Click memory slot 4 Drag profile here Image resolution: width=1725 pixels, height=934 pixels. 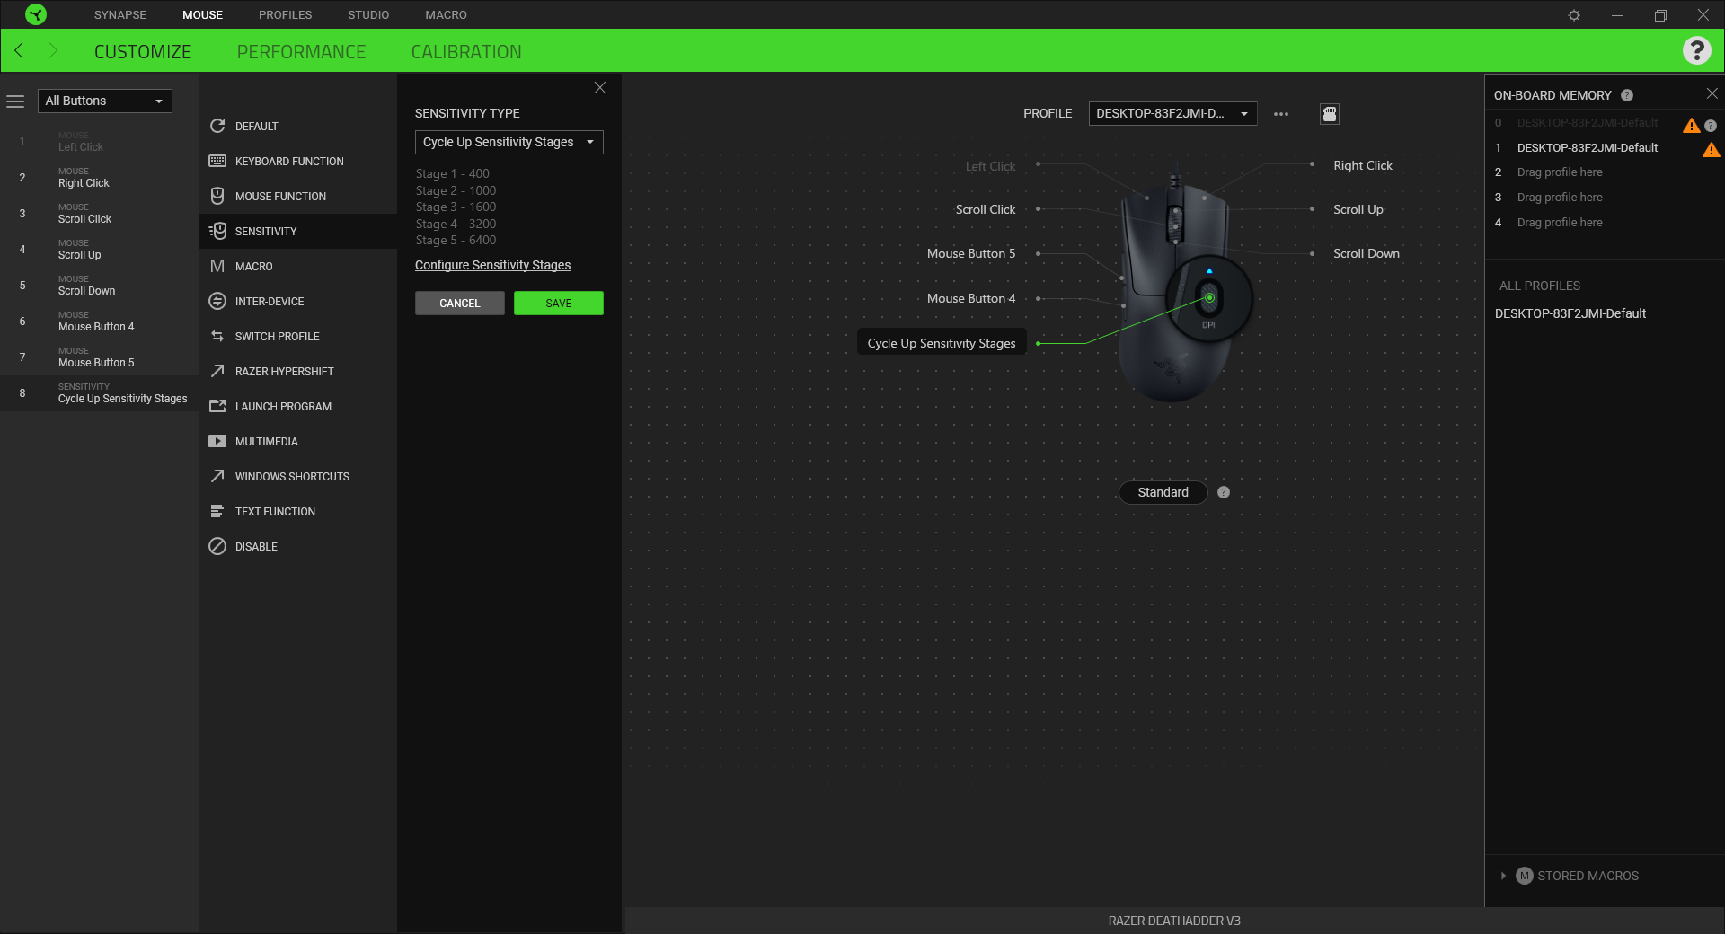(1560, 223)
